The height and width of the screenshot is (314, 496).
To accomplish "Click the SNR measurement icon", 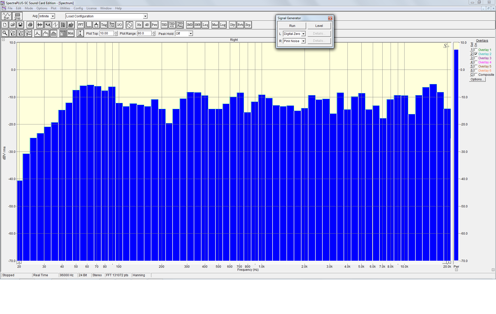I will click(197, 25).
